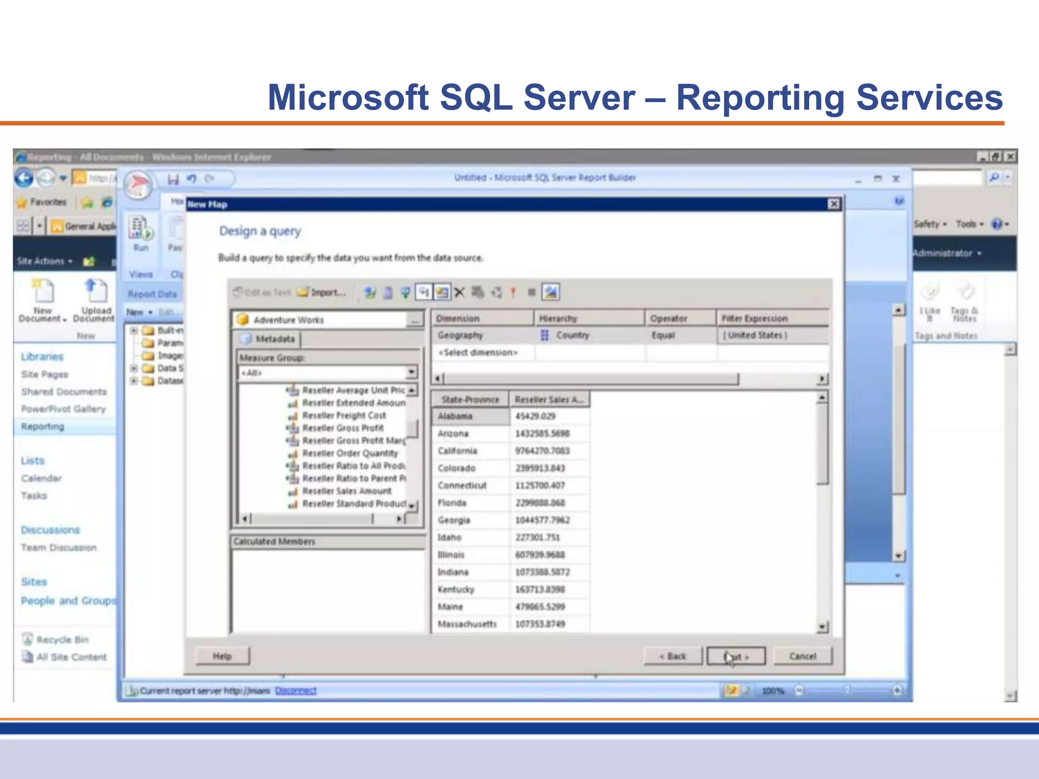Image resolution: width=1039 pixels, height=779 pixels.
Task: Toggle the Show Empty Cells toolbar icon
Action: coord(405,293)
